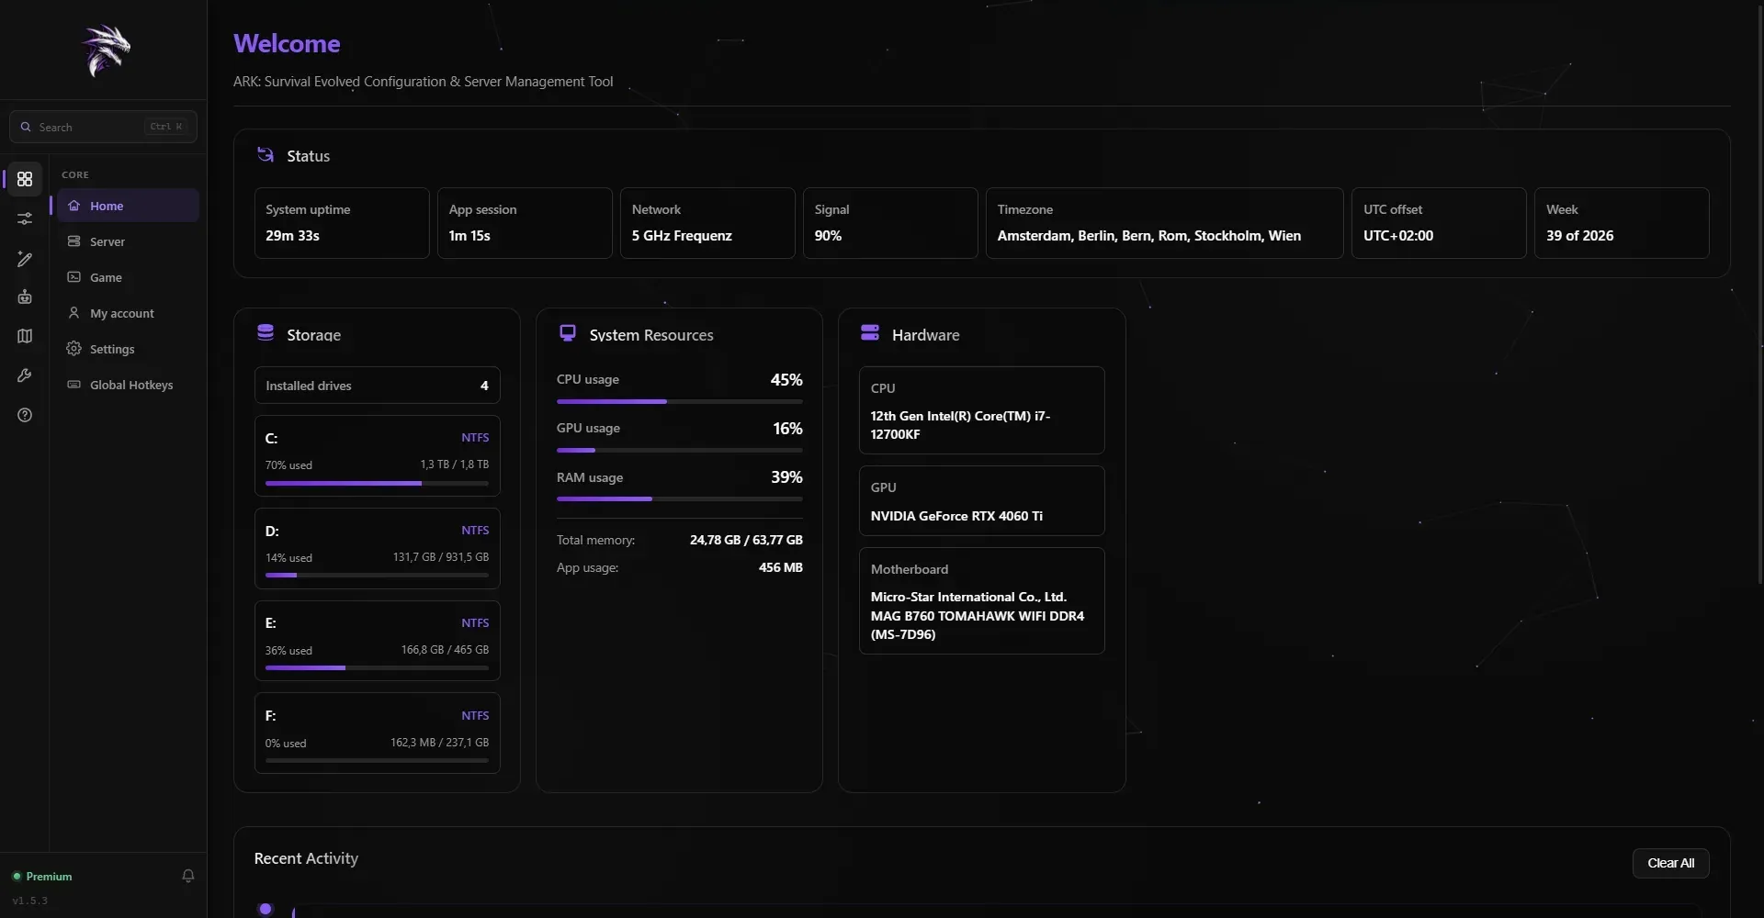Click the main page vertical scrollbar
Screen dimensions: 1764x918
pyautogui.click(x=1759, y=294)
